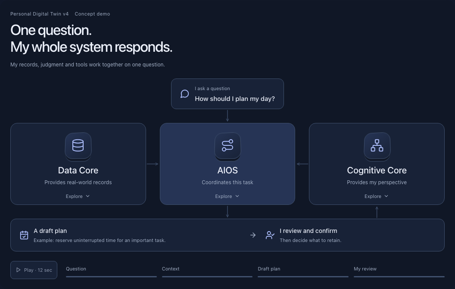Click chevron next to AIOS Explore
Image resolution: width=455 pixels, height=289 pixels.
[x=237, y=196]
